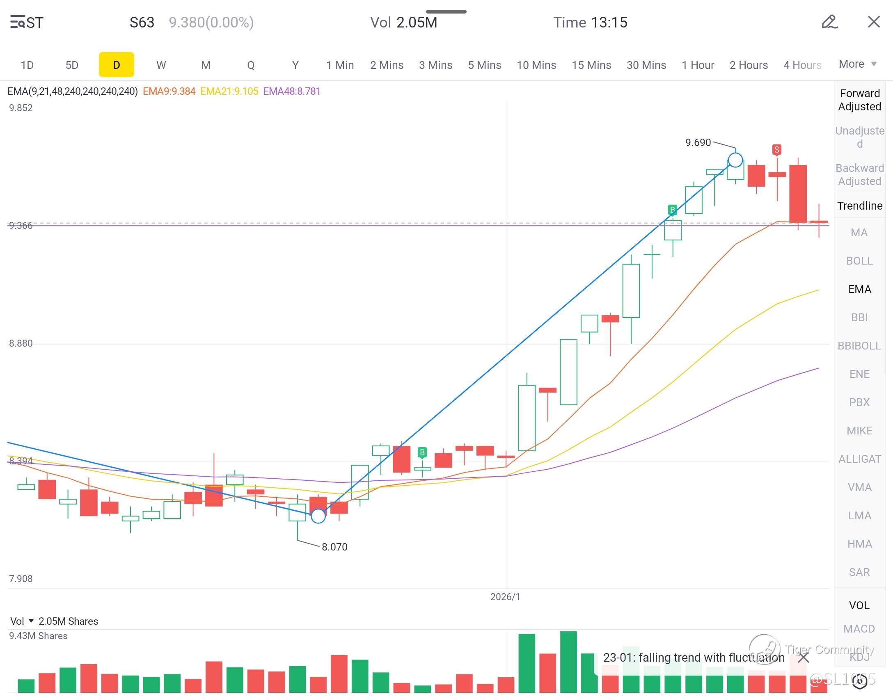Select the MACD sub-indicator
The image size is (893, 699).
point(859,628)
